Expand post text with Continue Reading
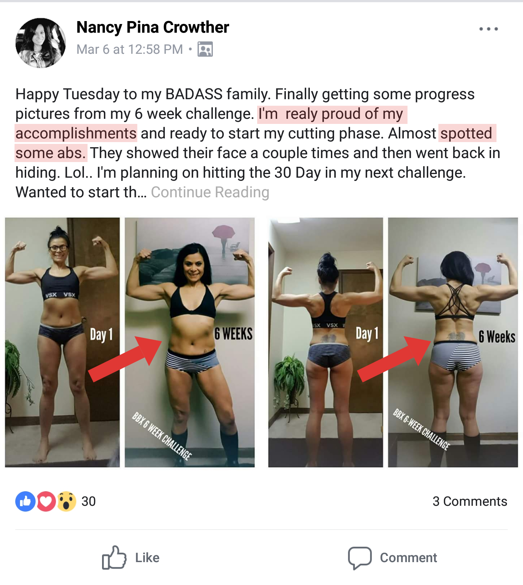Screen dimensions: 523x585 (210, 192)
